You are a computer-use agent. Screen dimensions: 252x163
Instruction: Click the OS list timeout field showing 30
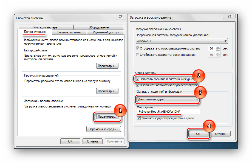[x=212, y=48]
